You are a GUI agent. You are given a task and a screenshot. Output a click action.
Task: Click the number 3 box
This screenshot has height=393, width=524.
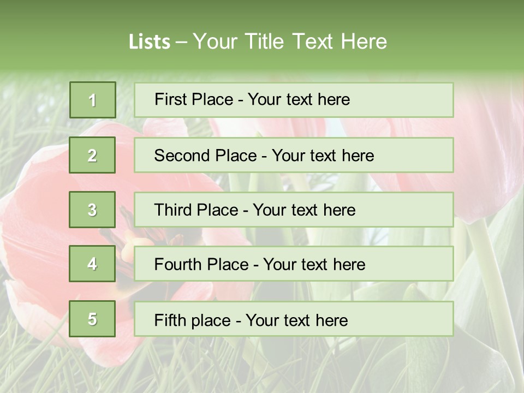92,210
